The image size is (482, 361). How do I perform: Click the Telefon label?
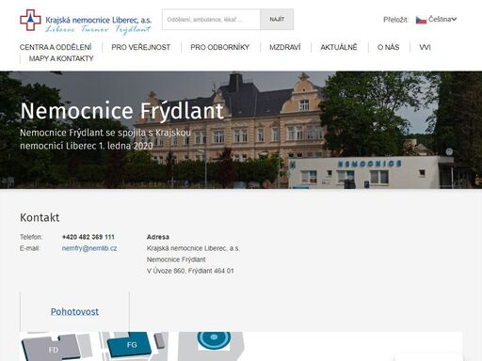pyautogui.click(x=31, y=237)
